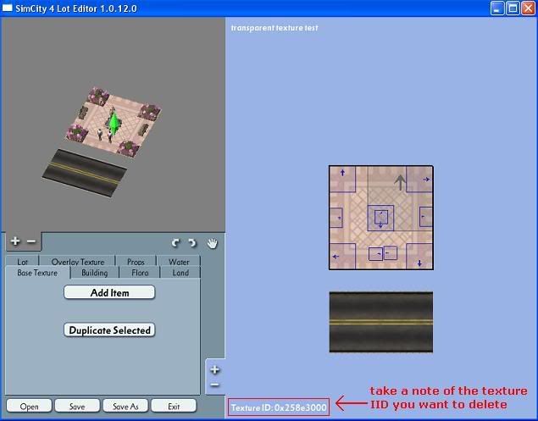Select top-right corner planter prop on lot
This screenshot has width=538, height=421.
coord(419,179)
